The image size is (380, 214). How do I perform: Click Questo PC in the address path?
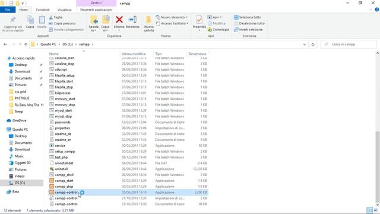tap(48, 45)
